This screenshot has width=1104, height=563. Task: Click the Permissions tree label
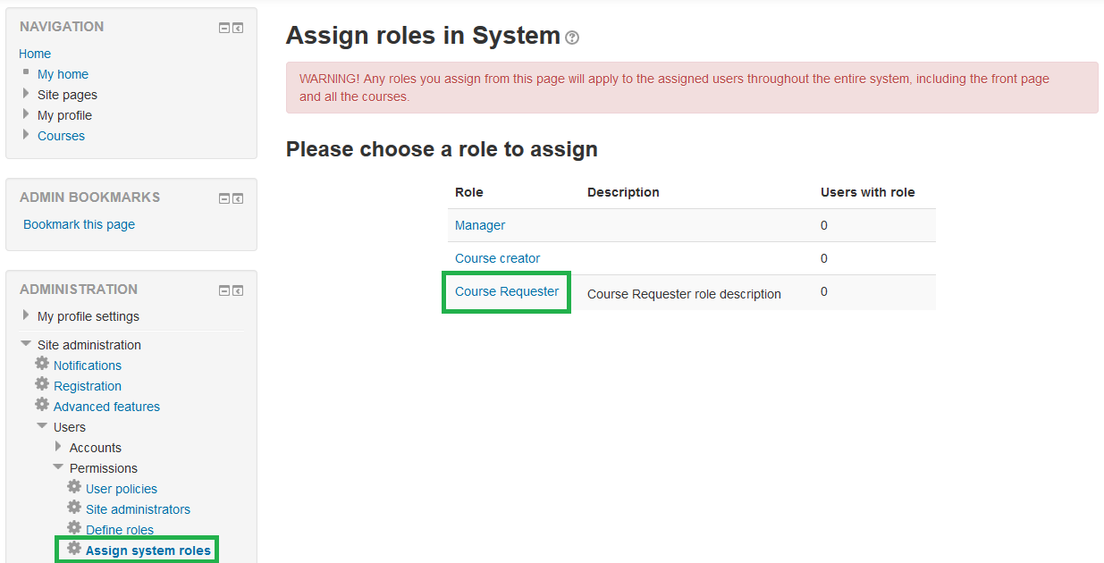click(x=104, y=468)
